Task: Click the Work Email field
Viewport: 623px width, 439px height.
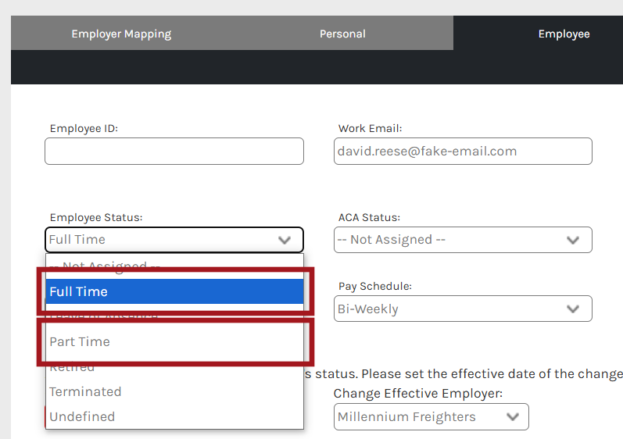Action: coord(463,152)
